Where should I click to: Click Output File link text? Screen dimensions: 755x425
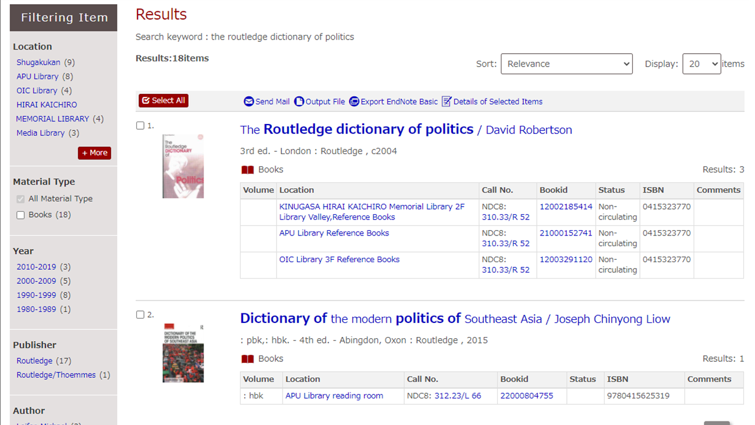coord(325,102)
